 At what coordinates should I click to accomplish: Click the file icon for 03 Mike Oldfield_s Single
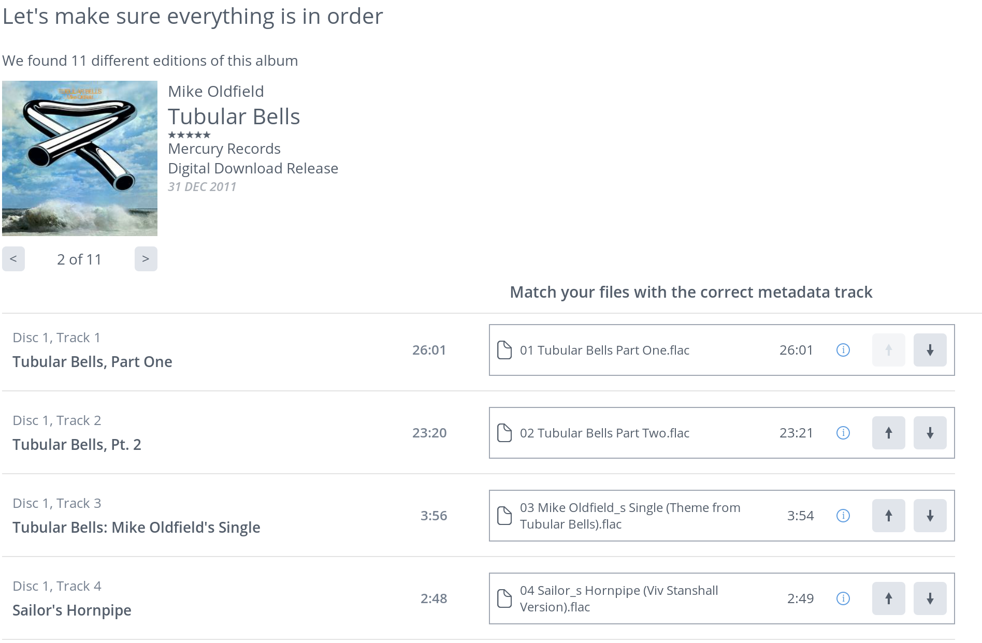coord(504,516)
